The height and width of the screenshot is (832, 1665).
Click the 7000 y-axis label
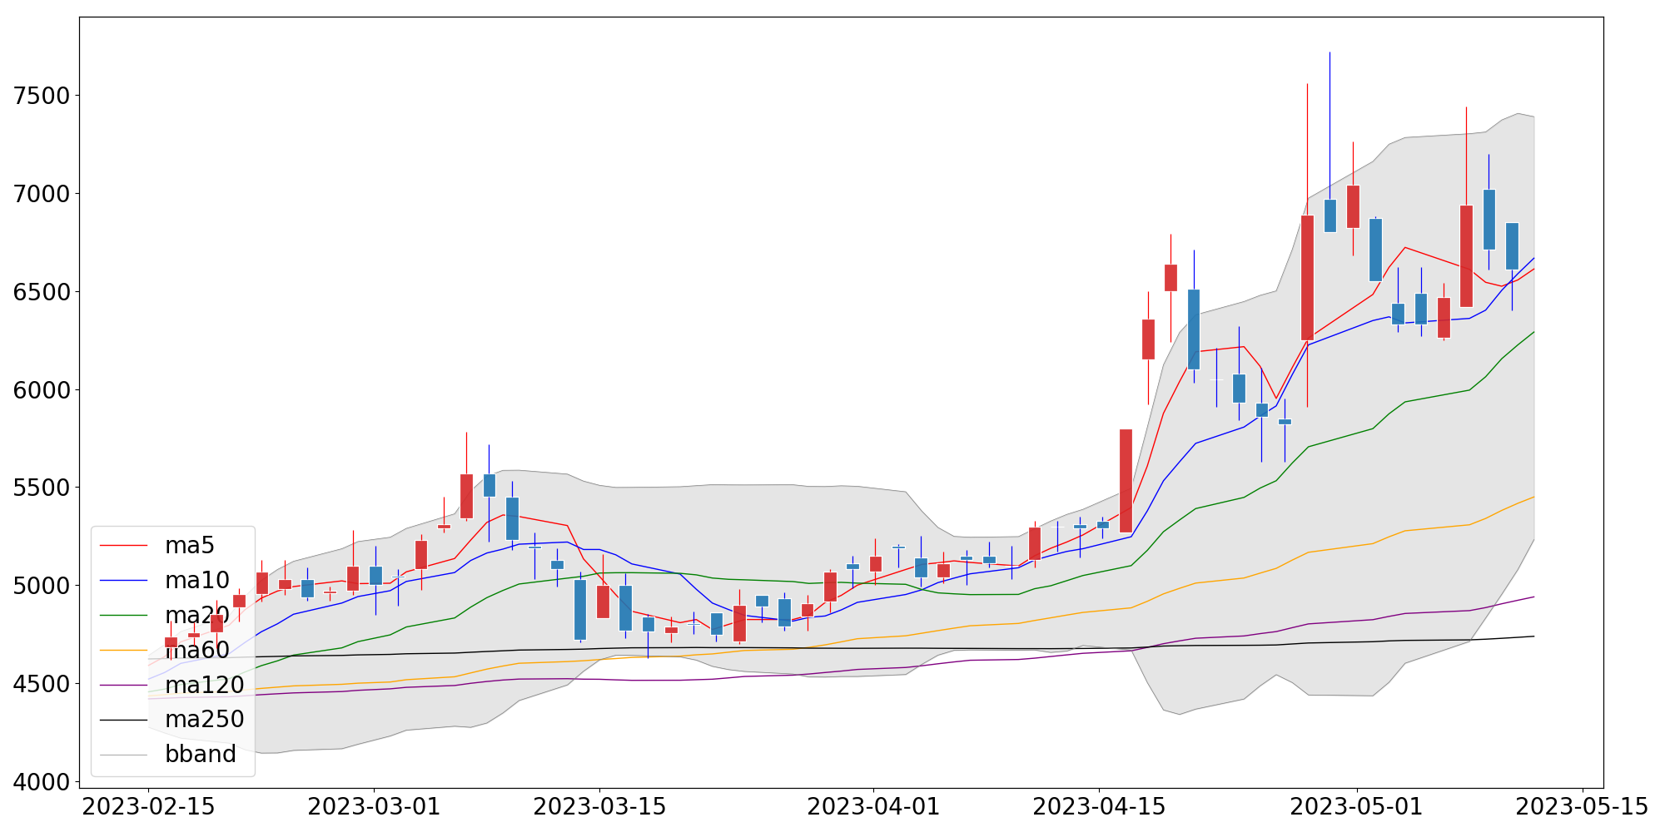[x=42, y=195]
